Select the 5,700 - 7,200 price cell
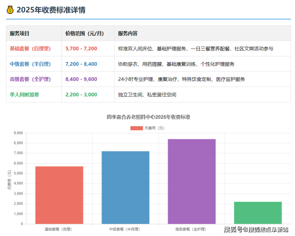 click(x=81, y=49)
